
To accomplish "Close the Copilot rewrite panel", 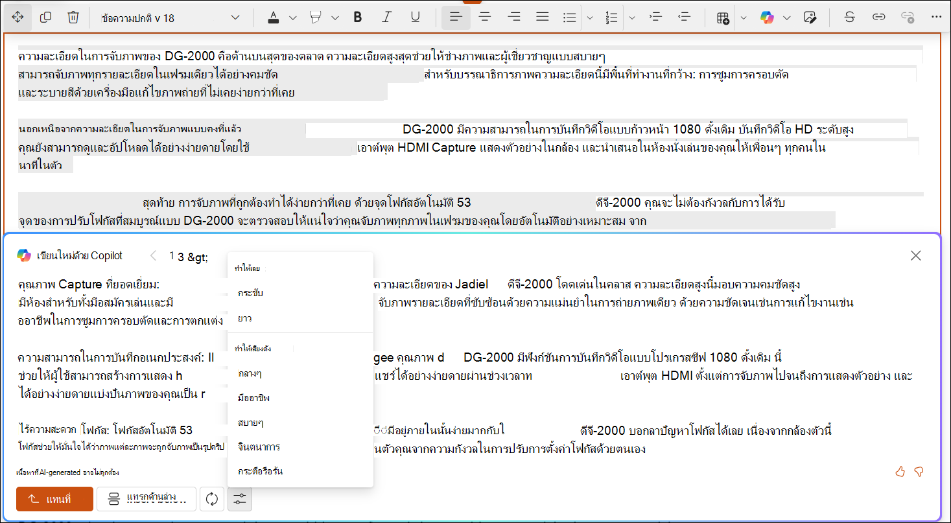I will point(915,255).
